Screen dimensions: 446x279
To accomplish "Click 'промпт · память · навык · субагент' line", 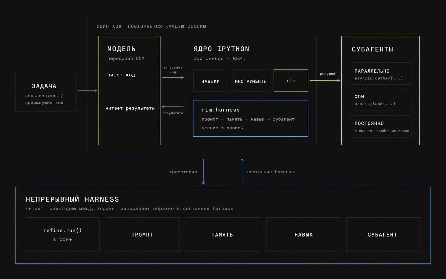I will pyautogui.click(x=248, y=119).
